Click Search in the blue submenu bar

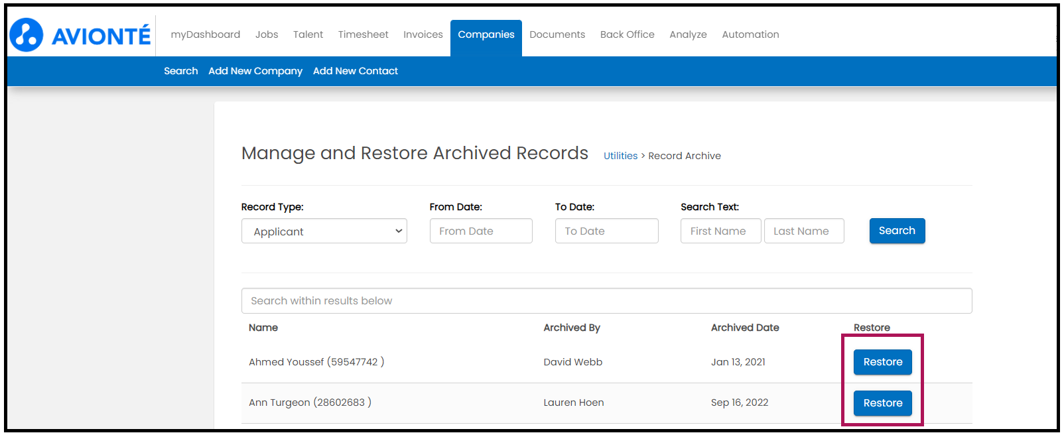(180, 71)
